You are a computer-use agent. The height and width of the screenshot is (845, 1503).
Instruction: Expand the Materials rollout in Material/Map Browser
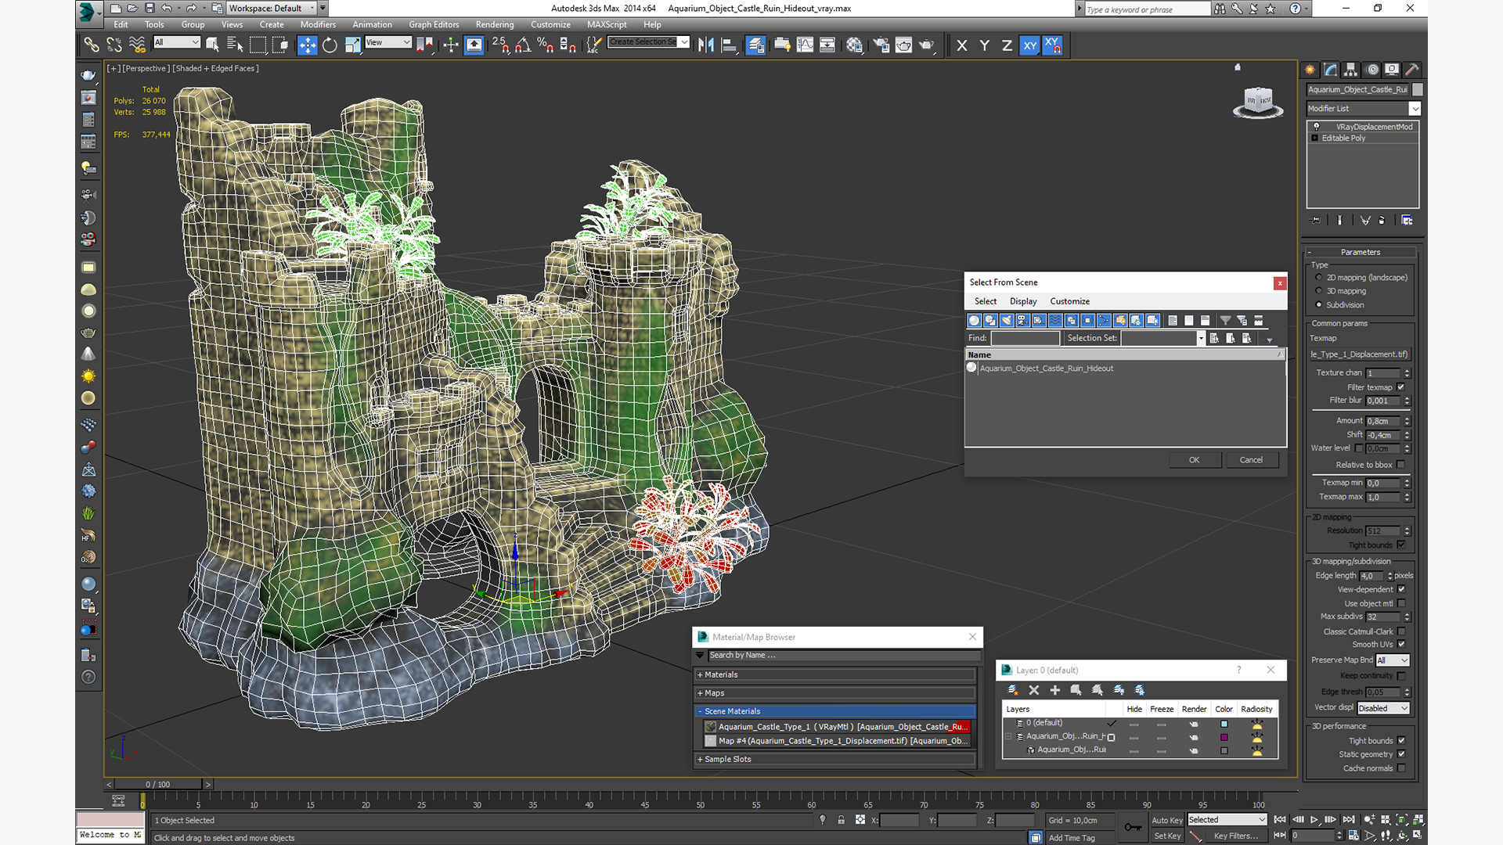(x=835, y=674)
